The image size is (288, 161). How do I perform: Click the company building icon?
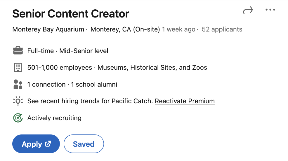(x=18, y=68)
